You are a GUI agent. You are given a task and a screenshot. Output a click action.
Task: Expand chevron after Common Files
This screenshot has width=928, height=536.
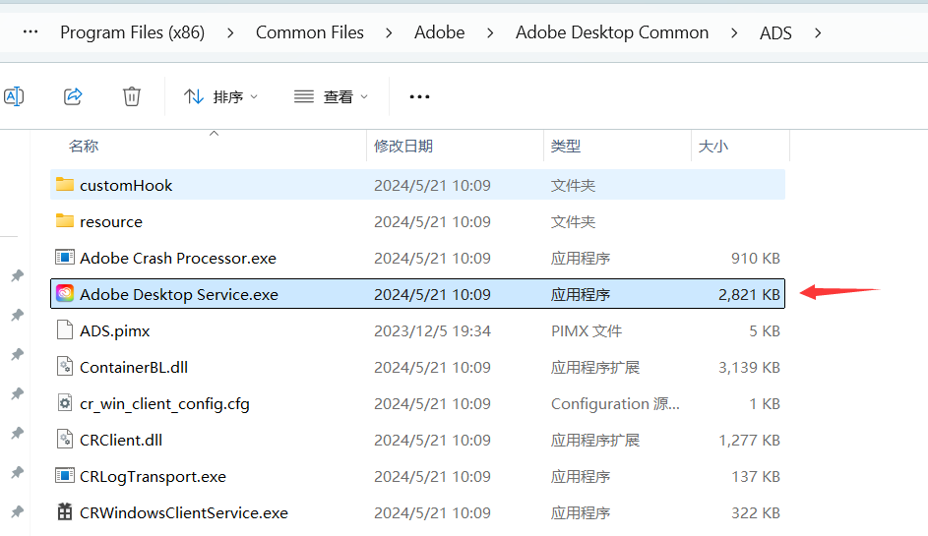click(x=389, y=33)
